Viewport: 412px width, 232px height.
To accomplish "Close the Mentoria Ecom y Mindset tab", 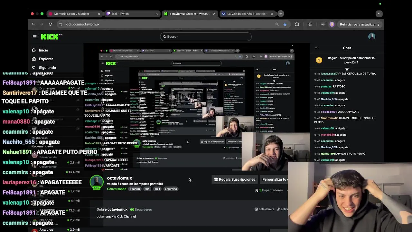I will [99, 14].
